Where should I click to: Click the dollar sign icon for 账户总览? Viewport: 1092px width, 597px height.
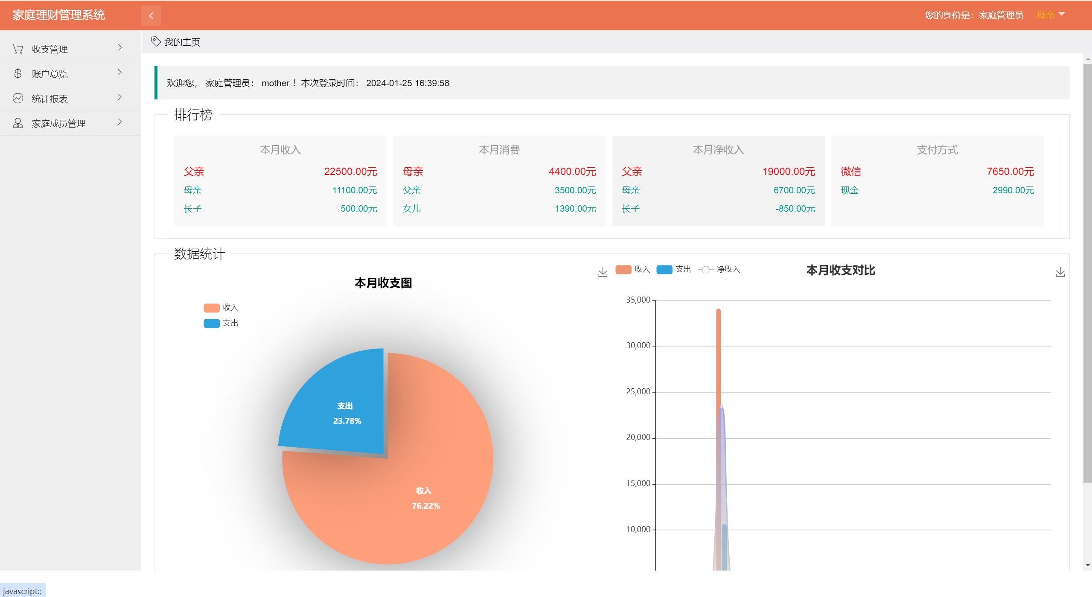click(18, 74)
